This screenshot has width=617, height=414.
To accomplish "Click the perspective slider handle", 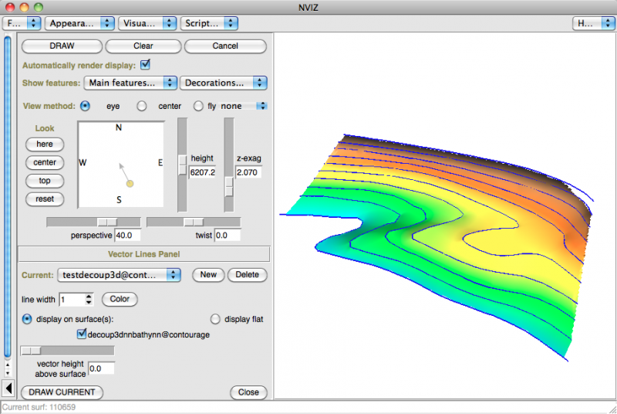I will click(106, 222).
